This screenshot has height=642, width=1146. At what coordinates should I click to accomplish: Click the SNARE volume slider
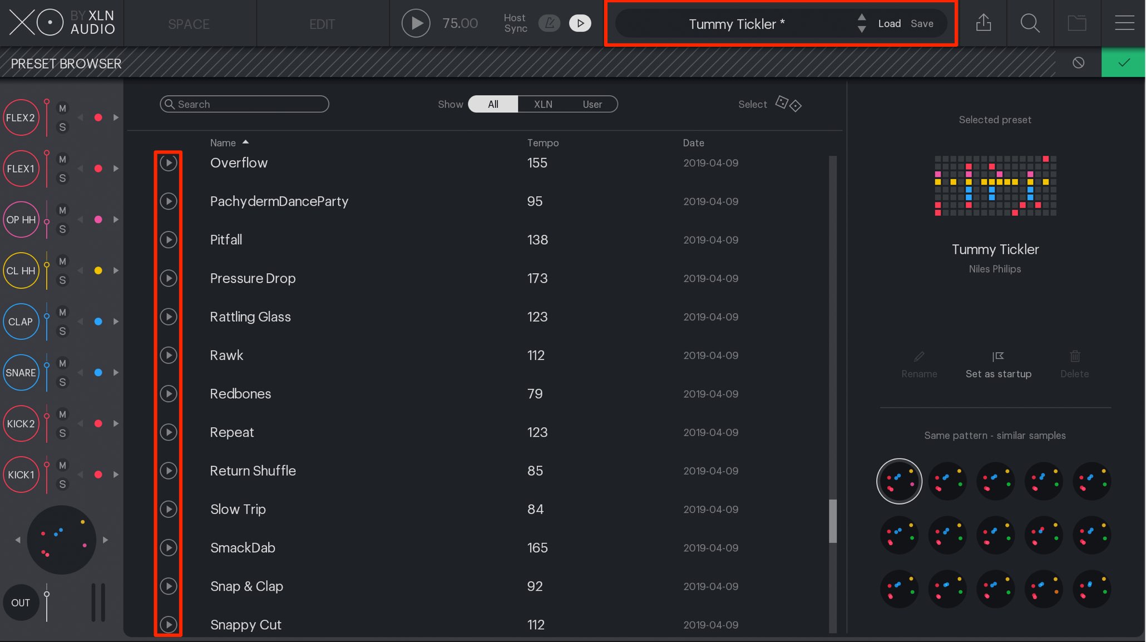47,373
